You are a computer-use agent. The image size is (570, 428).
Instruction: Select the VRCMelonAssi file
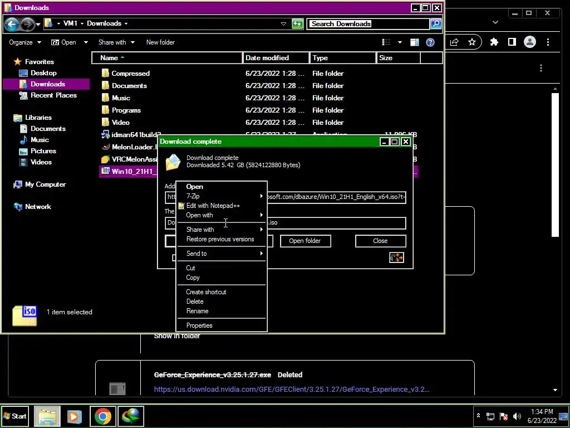click(130, 159)
